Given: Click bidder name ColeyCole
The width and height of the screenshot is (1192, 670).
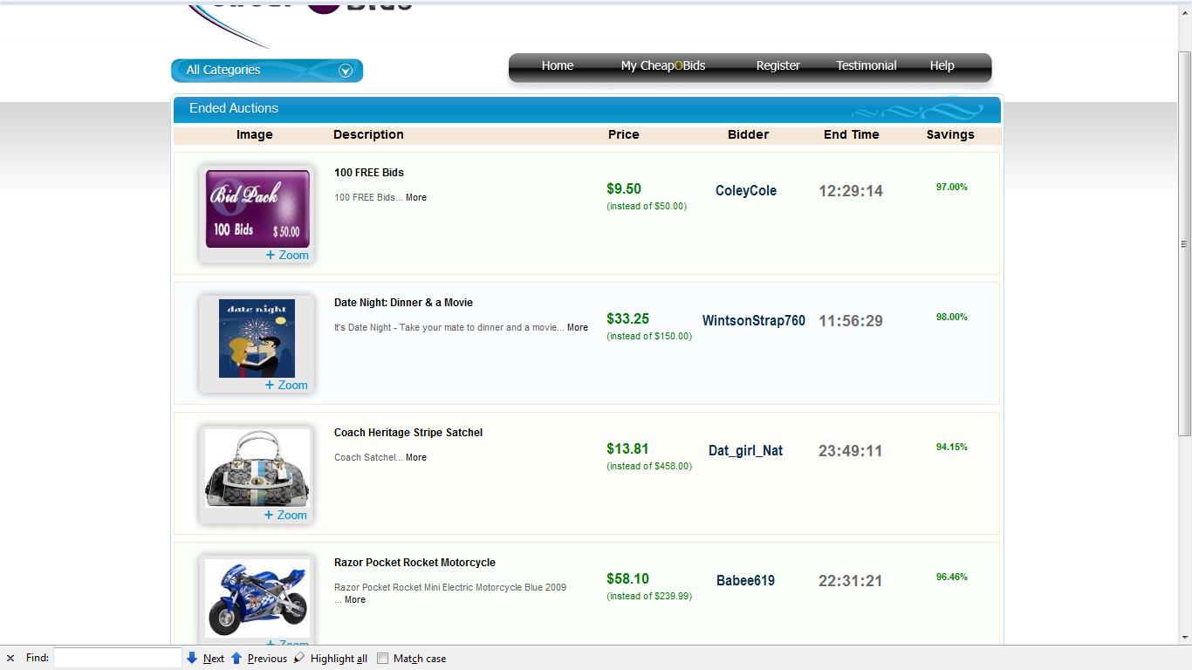Looking at the screenshot, I should [x=746, y=191].
